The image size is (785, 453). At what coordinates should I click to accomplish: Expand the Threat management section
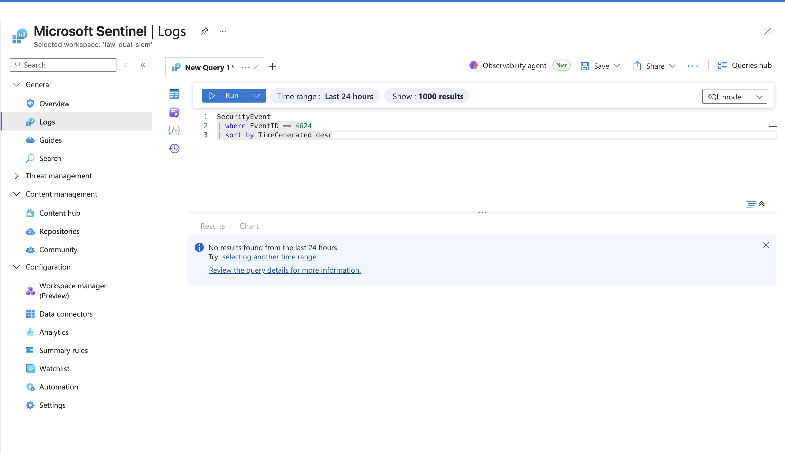click(x=17, y=176)
